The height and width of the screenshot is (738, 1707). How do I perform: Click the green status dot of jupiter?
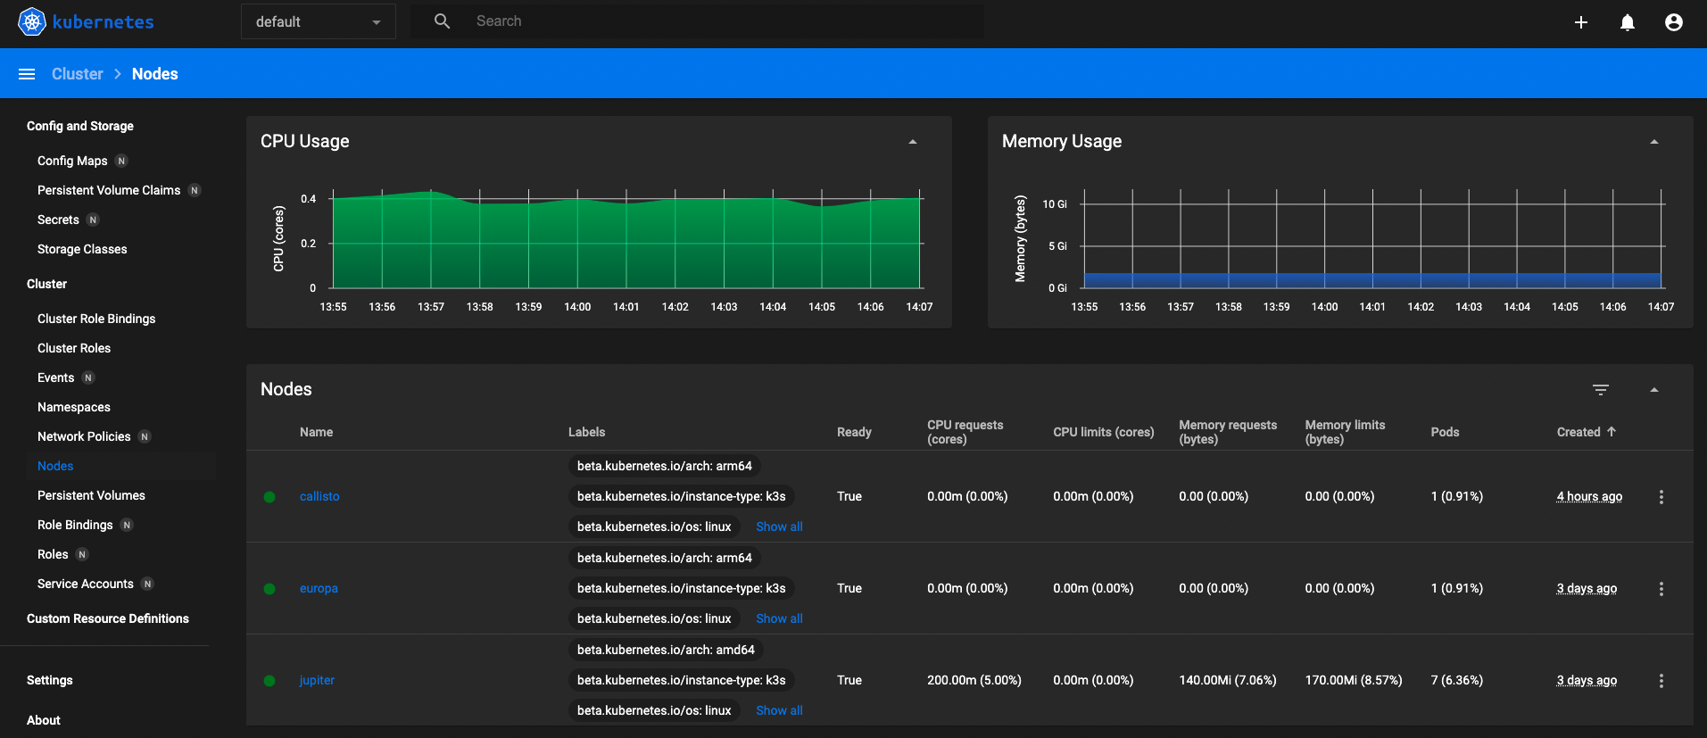269,681
